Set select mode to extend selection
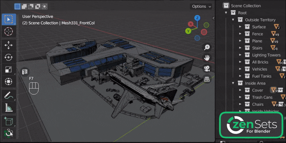 (x=24, y=6)
